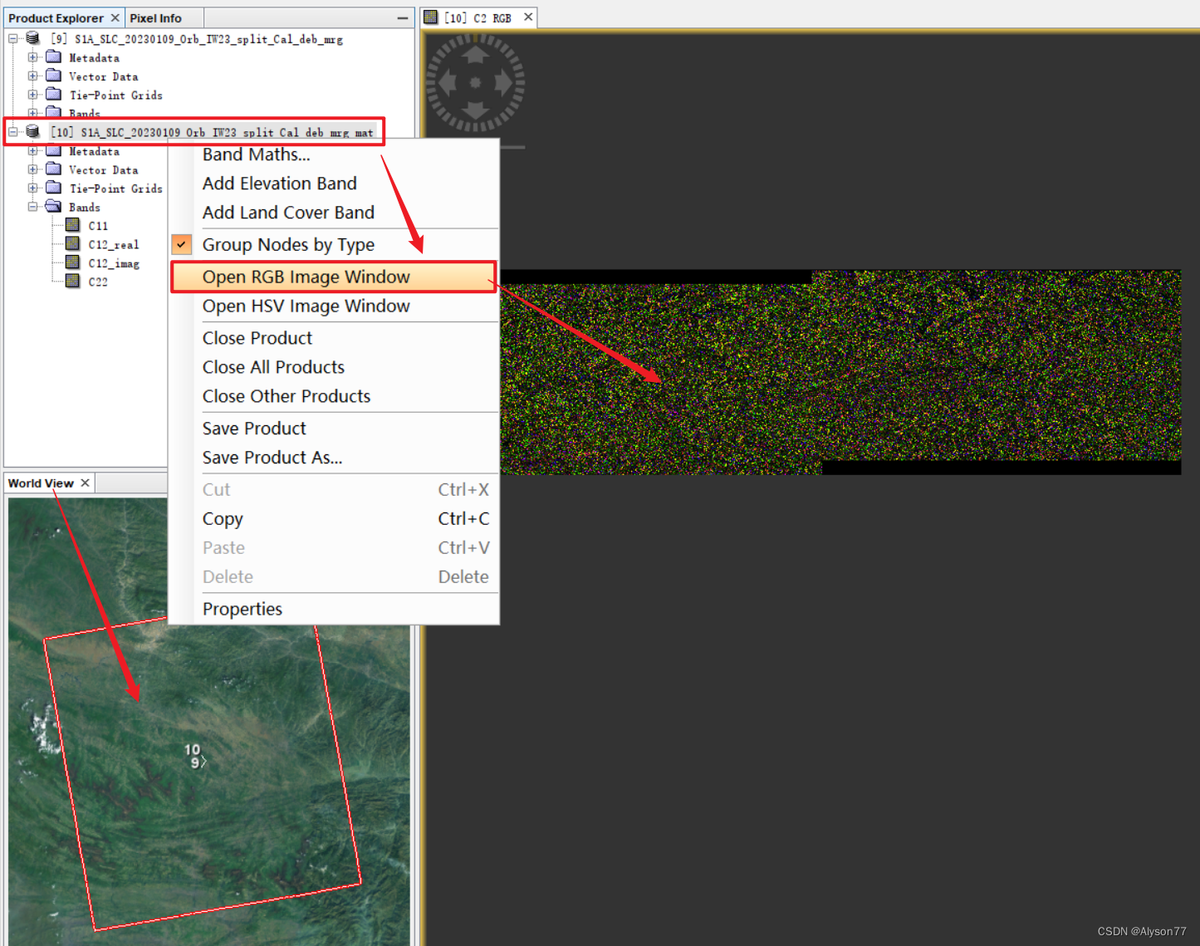
Task: Expand Tie-Point Grids node under product [9]
Action: (x=32, y=95)
